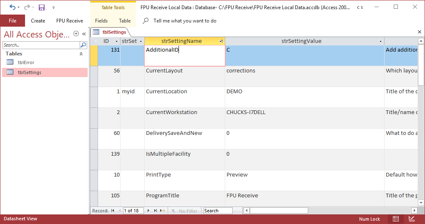Expand the ID column sort dropdown
425x224 pixels.
116,41
